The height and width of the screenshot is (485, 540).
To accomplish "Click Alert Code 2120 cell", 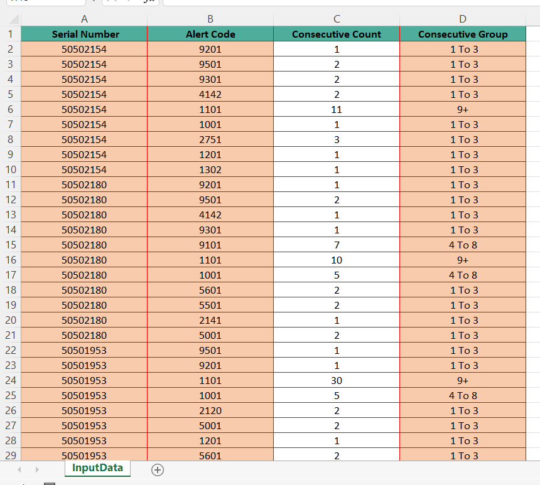I will [210, 410].
